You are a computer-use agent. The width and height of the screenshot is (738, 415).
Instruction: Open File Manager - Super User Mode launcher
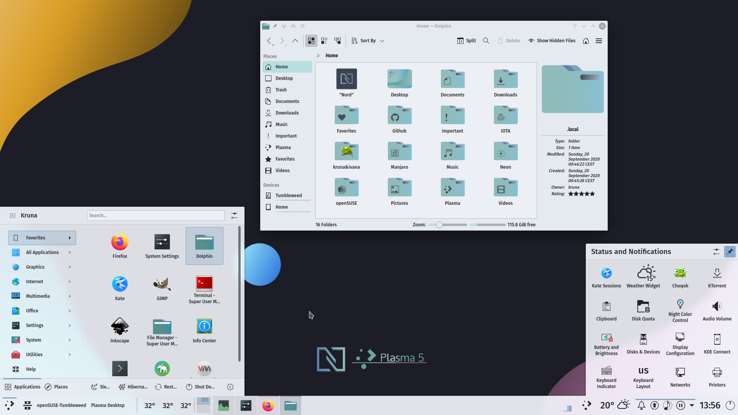(162, 332)
